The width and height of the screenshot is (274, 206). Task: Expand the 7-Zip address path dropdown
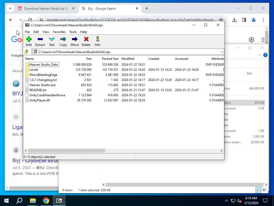(x=222, y=52)
